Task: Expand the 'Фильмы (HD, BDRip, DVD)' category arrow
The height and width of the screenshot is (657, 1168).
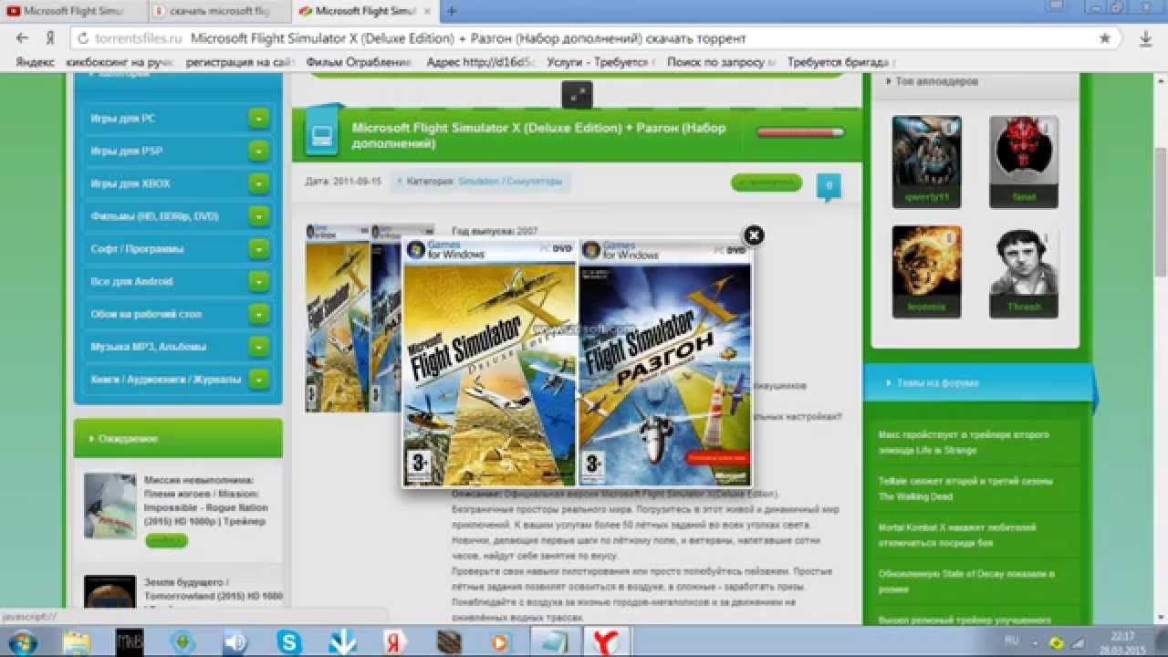Action: coord(259,216)
